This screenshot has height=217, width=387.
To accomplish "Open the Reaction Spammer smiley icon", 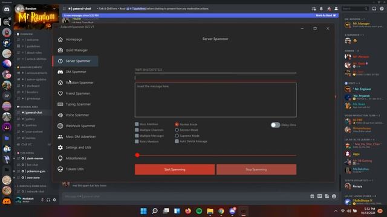I will tap(60, 83).
